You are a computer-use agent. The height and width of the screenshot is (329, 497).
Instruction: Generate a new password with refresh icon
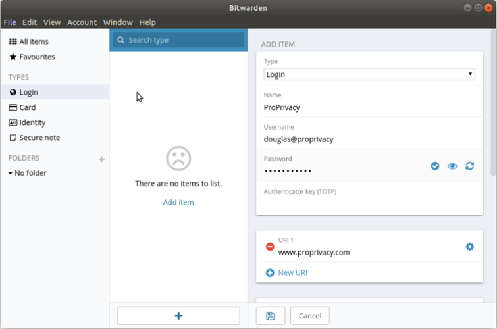point(470,166)
